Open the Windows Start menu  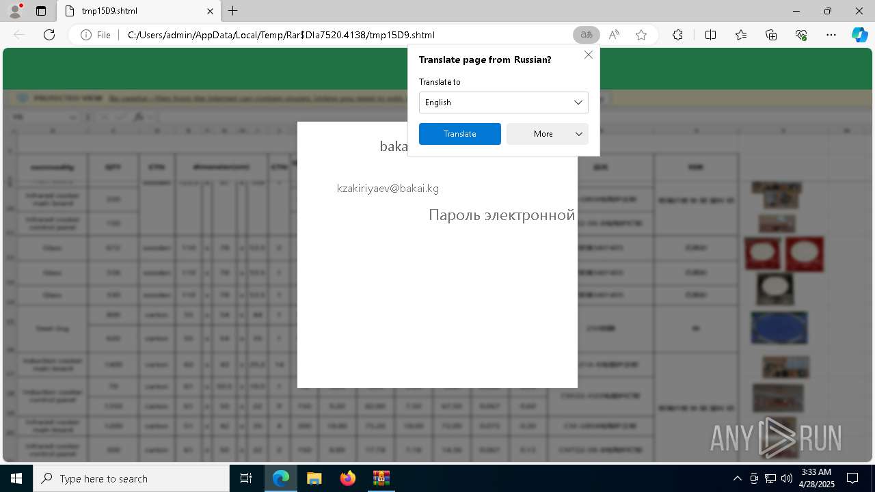pos(16,478)
